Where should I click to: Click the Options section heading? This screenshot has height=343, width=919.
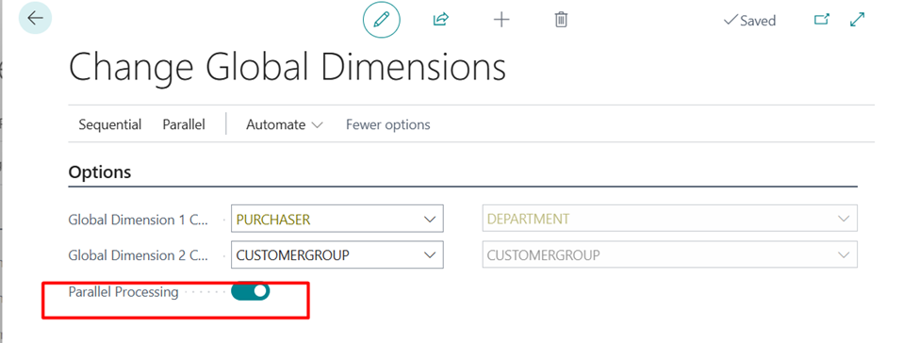pos(100,172)
